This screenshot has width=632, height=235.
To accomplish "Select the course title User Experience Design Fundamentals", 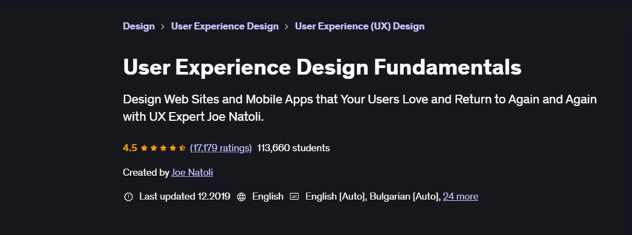I will point(322,67).
